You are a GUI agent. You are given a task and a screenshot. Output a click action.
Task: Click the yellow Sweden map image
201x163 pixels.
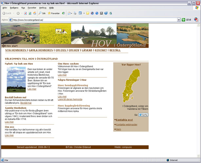point(131,85)
